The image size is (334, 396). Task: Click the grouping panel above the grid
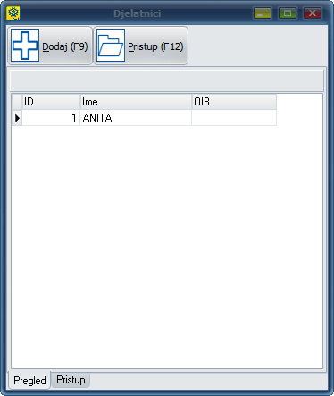(x=167, y=80)
